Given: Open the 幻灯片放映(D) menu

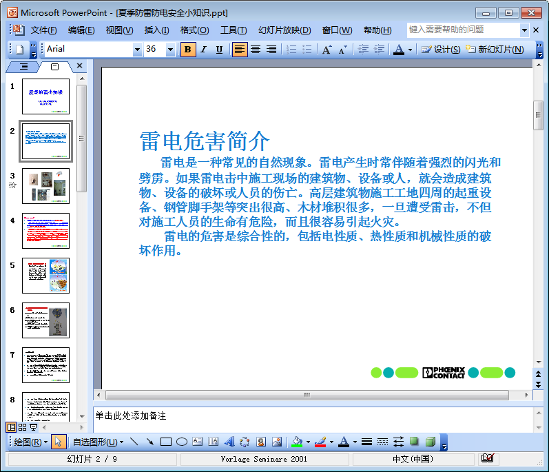Looking at the screenshot, I should click(x=284, y=30).
